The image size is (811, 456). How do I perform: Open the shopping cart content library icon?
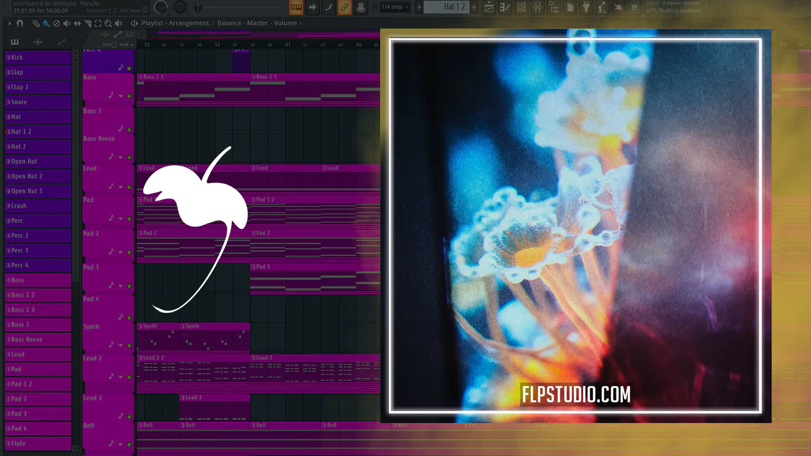pos(634,7)
